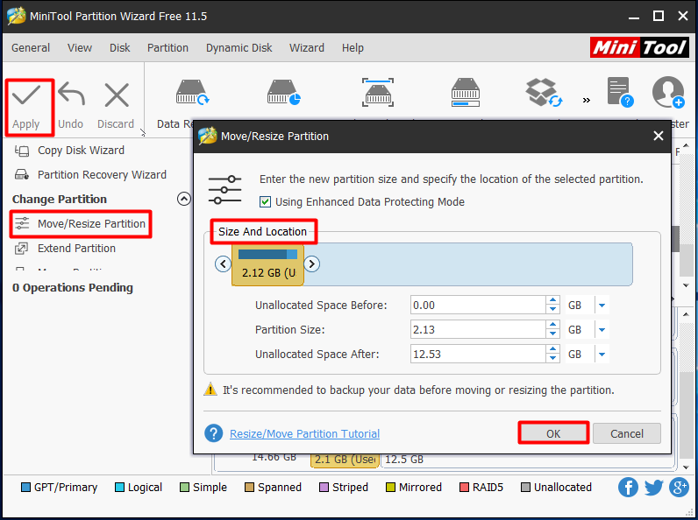The image size is (698, 520).
Task: Confirm the resize with OK
Action: coord(553,433)
